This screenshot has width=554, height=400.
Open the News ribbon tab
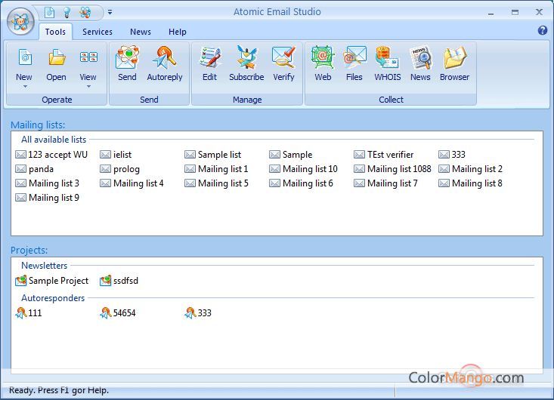coord(141,32)
